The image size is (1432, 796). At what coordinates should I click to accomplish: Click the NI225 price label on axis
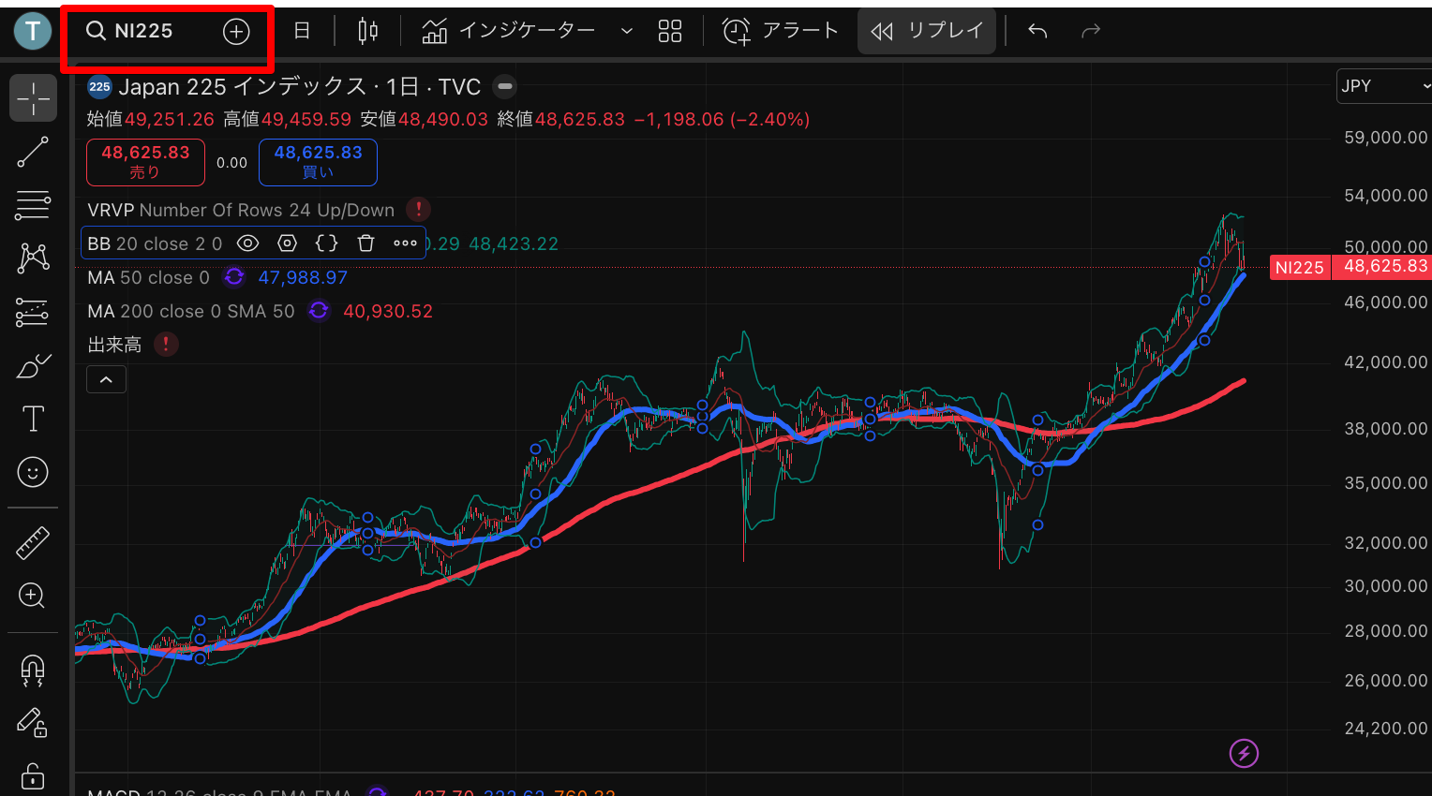pos(1299,268)
